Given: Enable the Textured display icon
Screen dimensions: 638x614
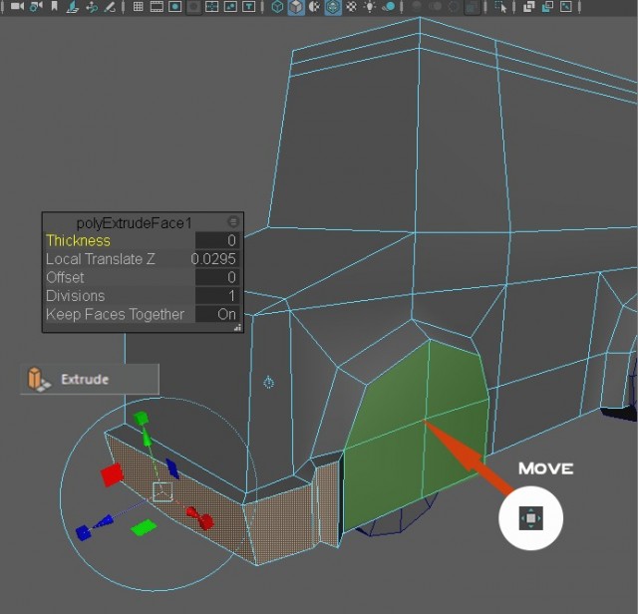Looking at the screenshot, I should click(x=351, y=7).
